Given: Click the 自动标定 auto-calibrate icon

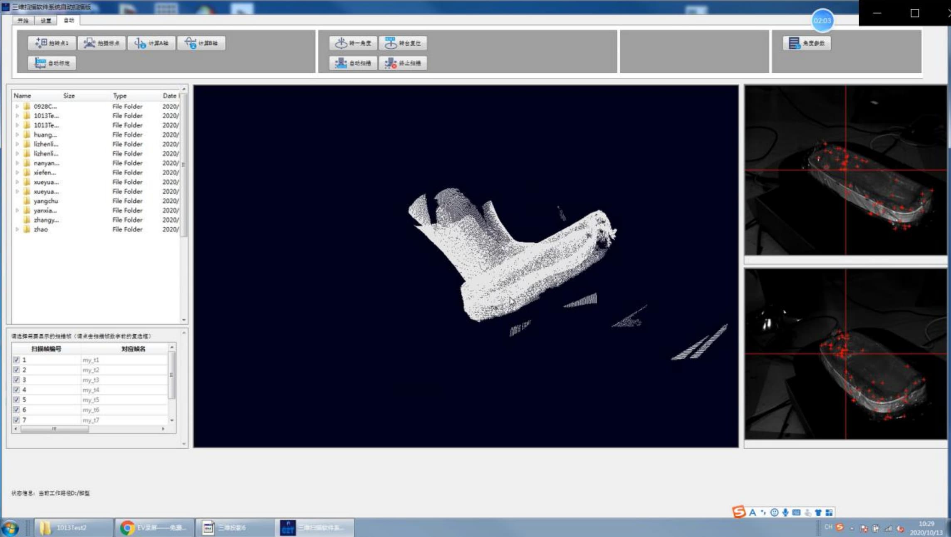Looking at the screenshot, I should click(x=52, y=63).
